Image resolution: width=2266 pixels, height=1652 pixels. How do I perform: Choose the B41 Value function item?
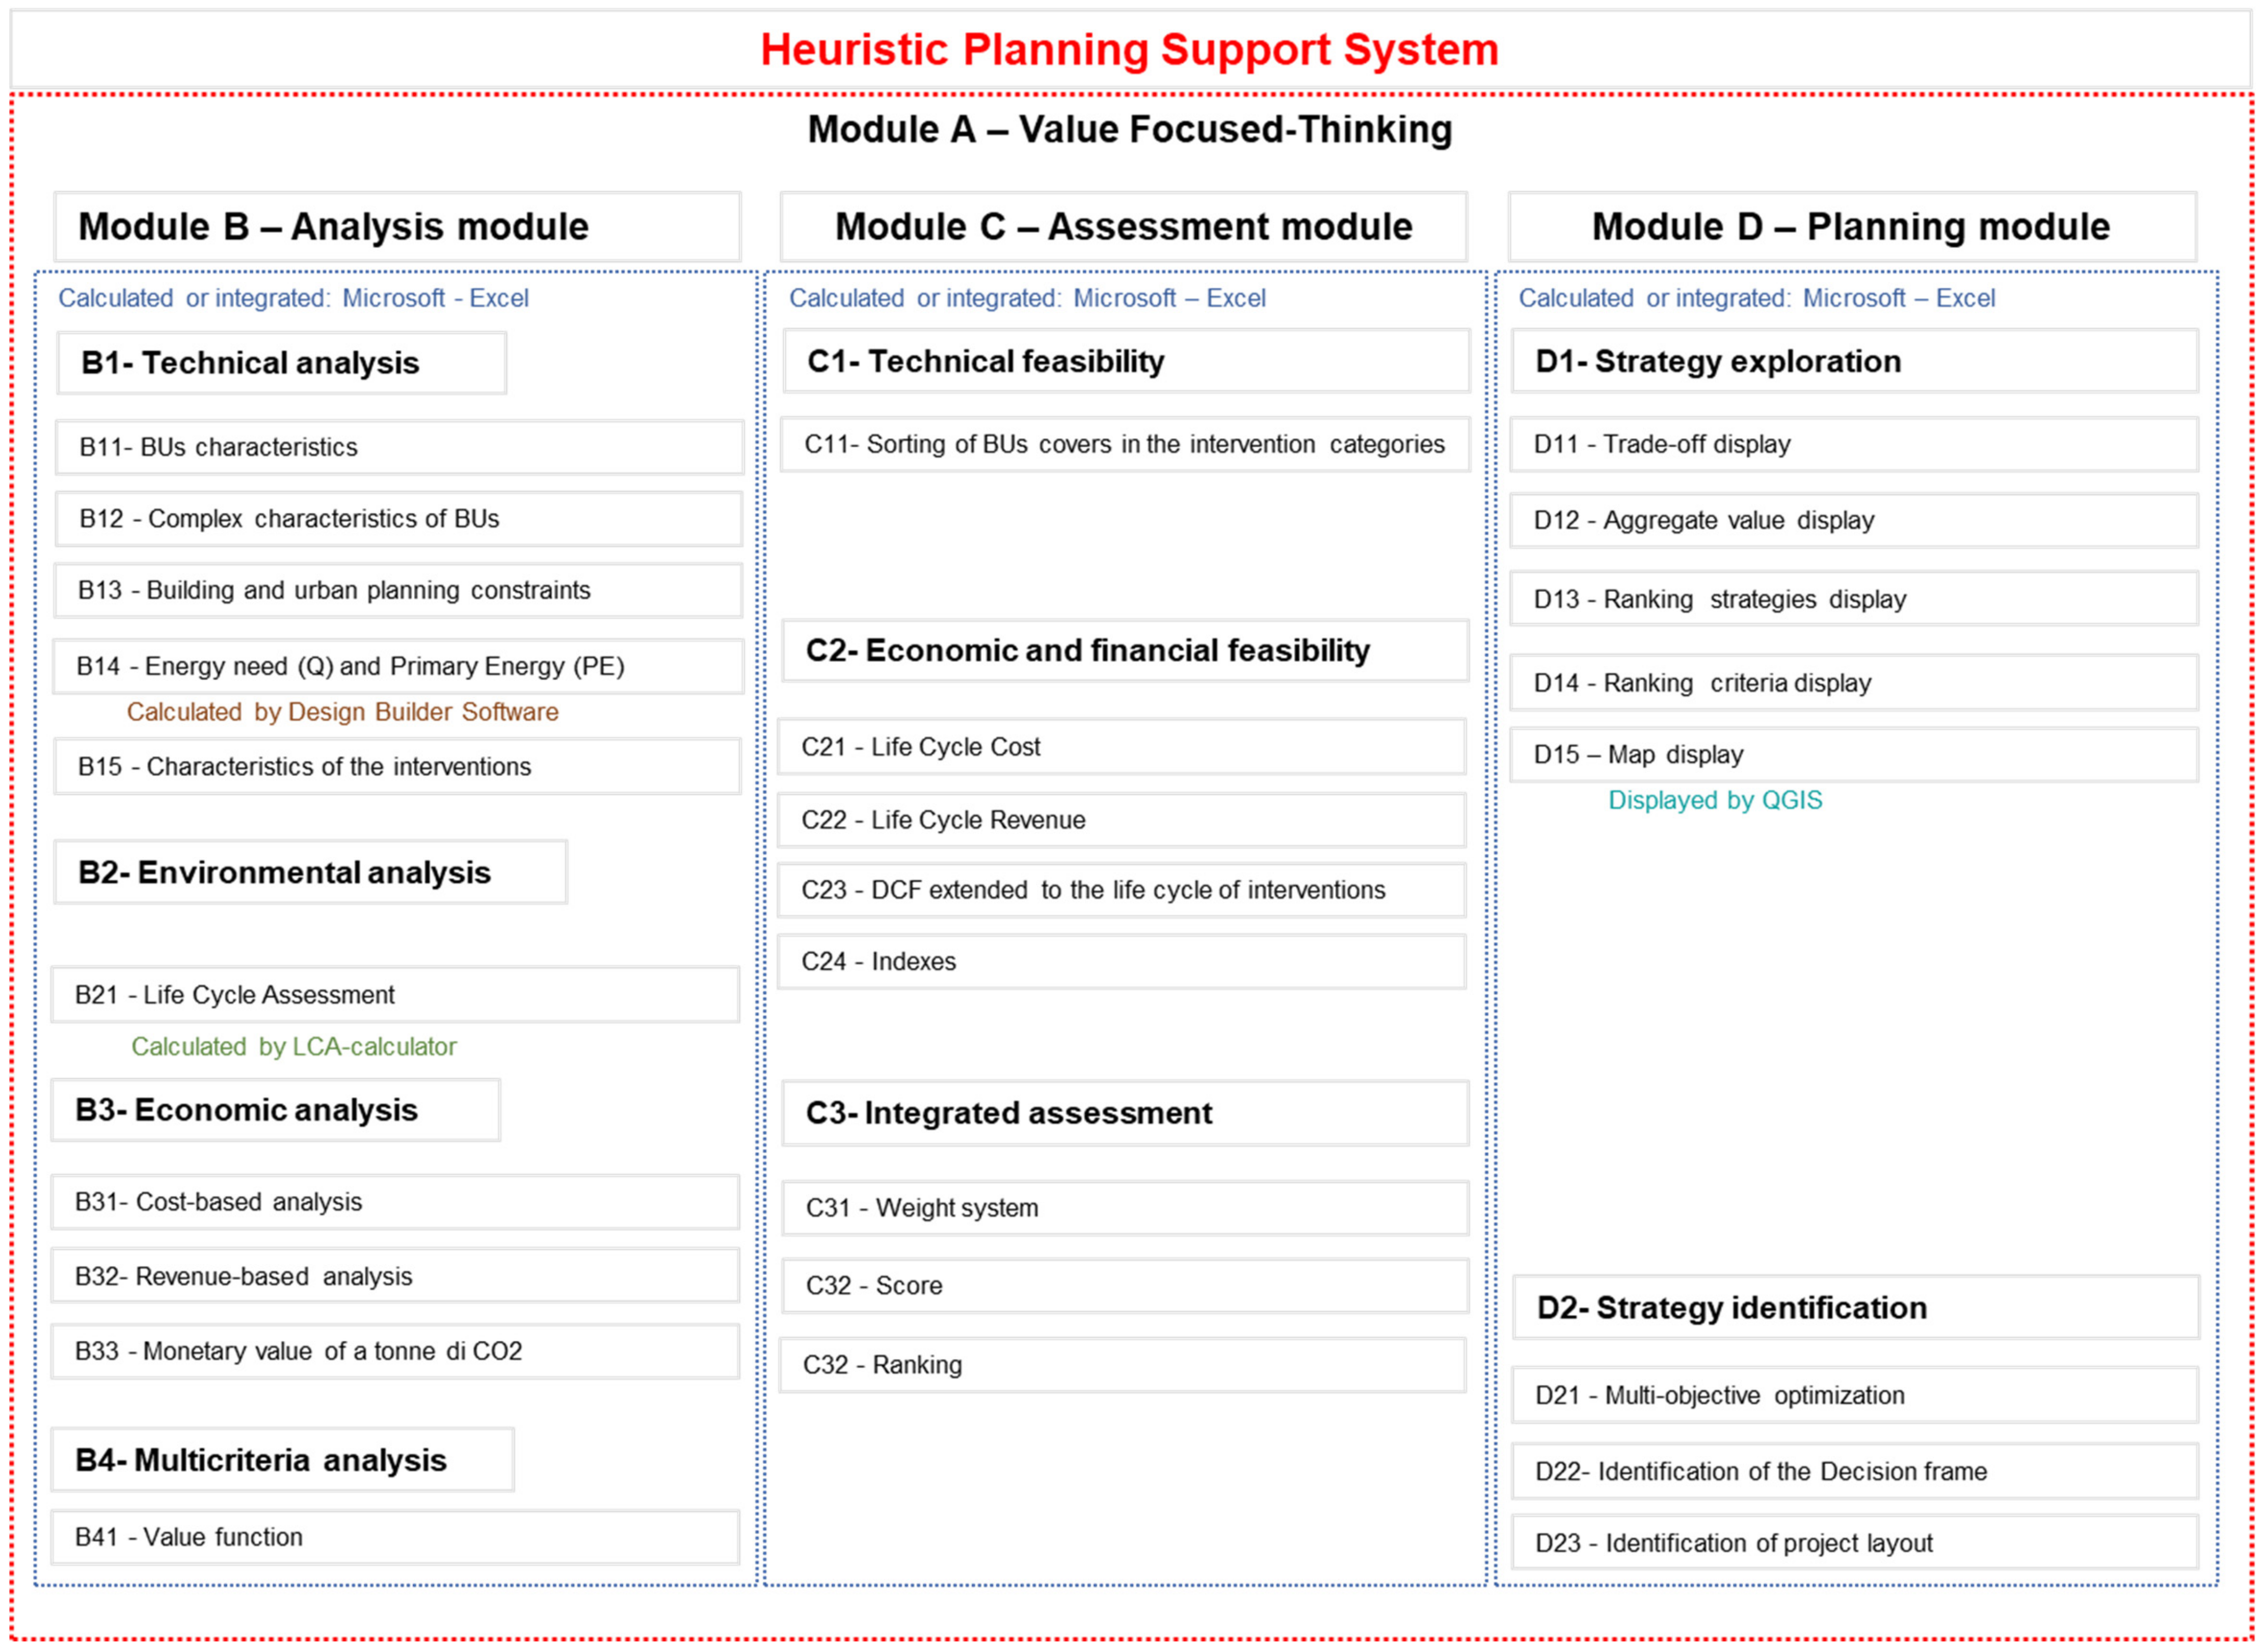coord(395,1538)
